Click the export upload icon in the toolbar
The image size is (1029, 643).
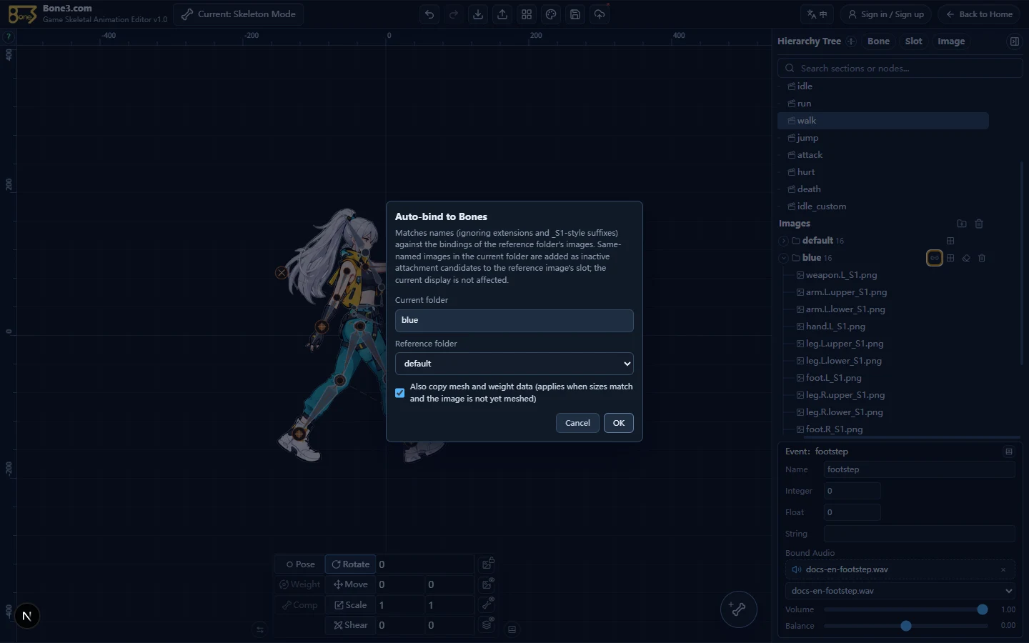[502, 14]
